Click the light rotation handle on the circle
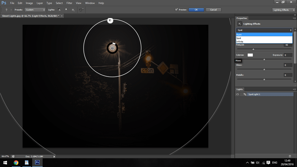 (110, 20)
